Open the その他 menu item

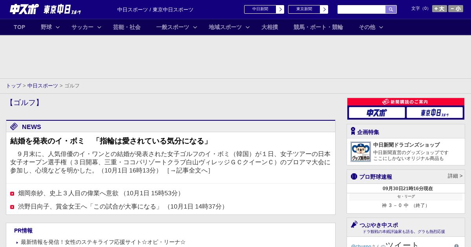[367, 27]
